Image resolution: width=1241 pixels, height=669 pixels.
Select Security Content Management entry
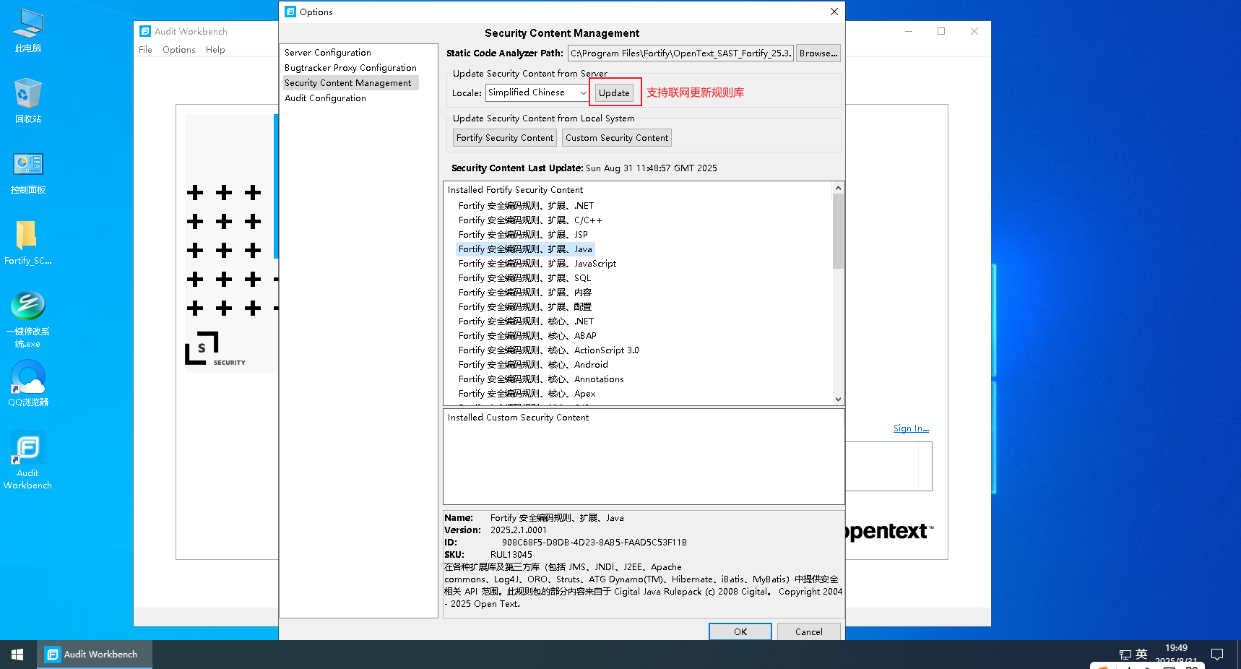point(350,83)
